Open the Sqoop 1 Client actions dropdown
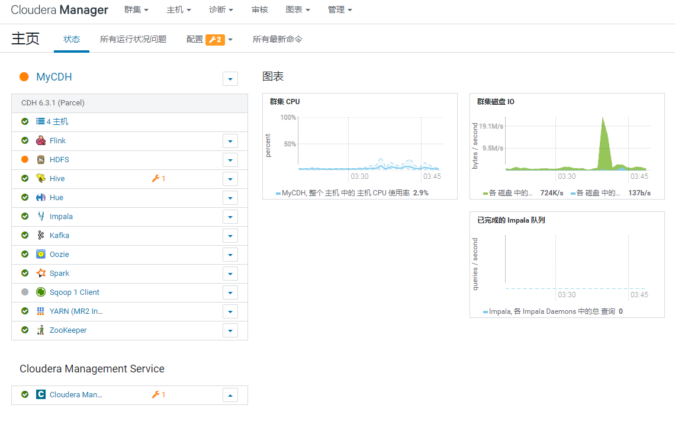The image size is (675, 434). coord(230,292)
